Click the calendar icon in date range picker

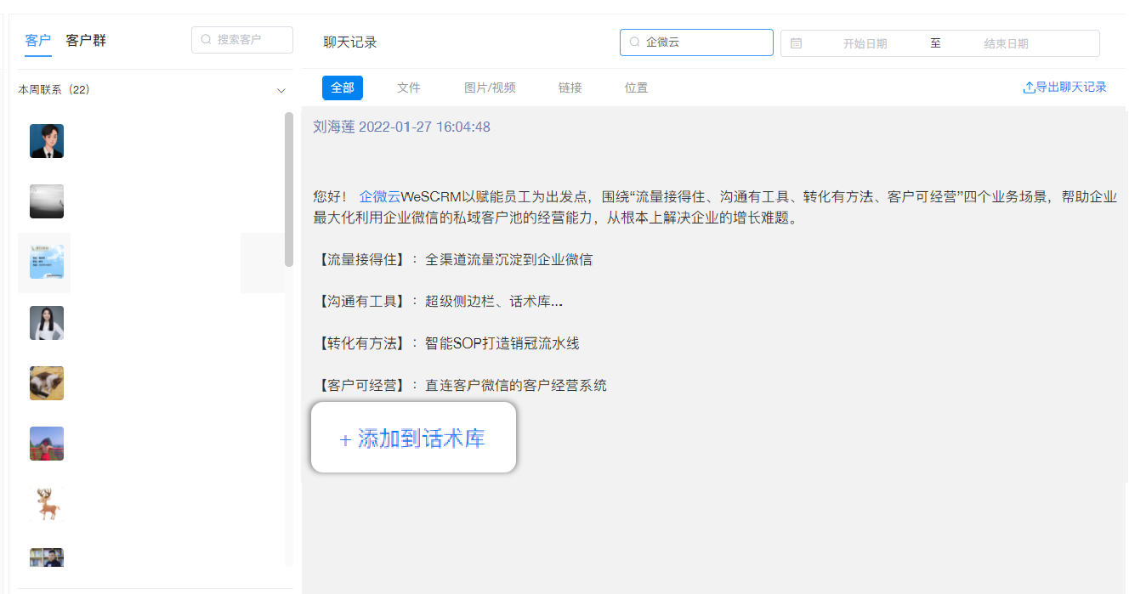(x=796, y=43)
